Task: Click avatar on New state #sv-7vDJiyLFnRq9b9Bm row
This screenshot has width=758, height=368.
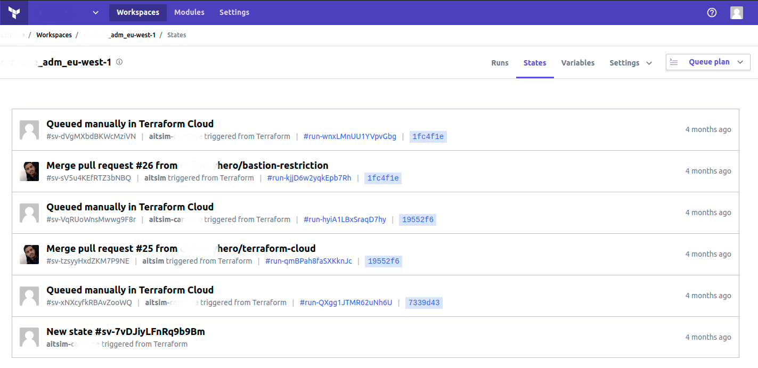Action: (x=29, y=338)
